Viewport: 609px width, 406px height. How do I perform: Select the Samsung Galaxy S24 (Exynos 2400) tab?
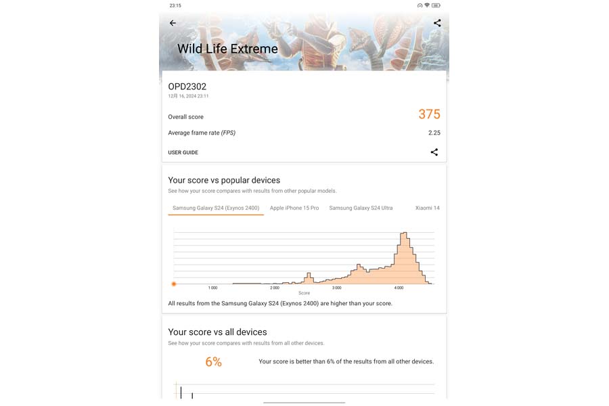click(x=216, y=208)
